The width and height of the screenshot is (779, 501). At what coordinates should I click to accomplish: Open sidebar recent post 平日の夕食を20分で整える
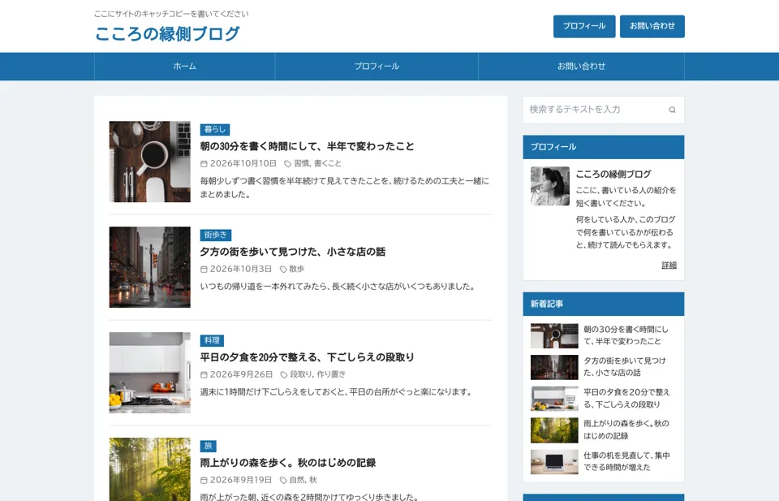(x=626, y=398)
